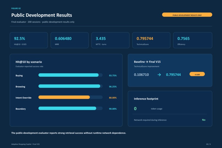Select the Boundary progress bar
This screenshot has height=148, width=222.
point(70,108)
